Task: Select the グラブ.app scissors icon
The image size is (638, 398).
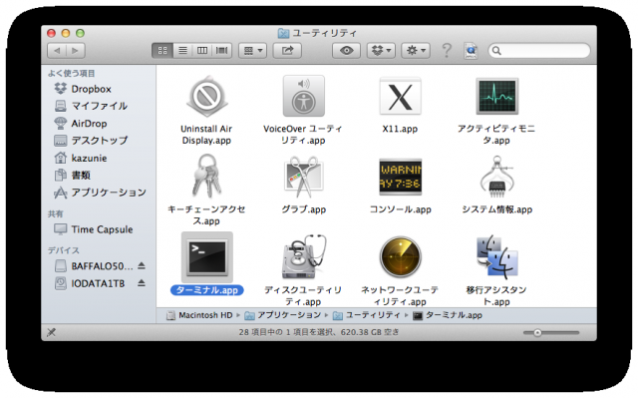Action: [303, 177]
